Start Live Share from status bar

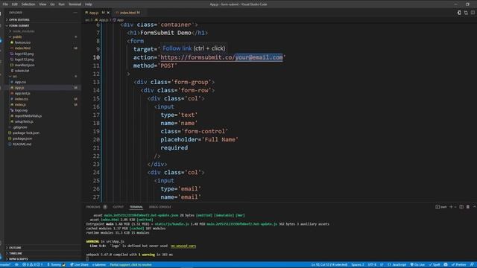click(x=80, y=265)
